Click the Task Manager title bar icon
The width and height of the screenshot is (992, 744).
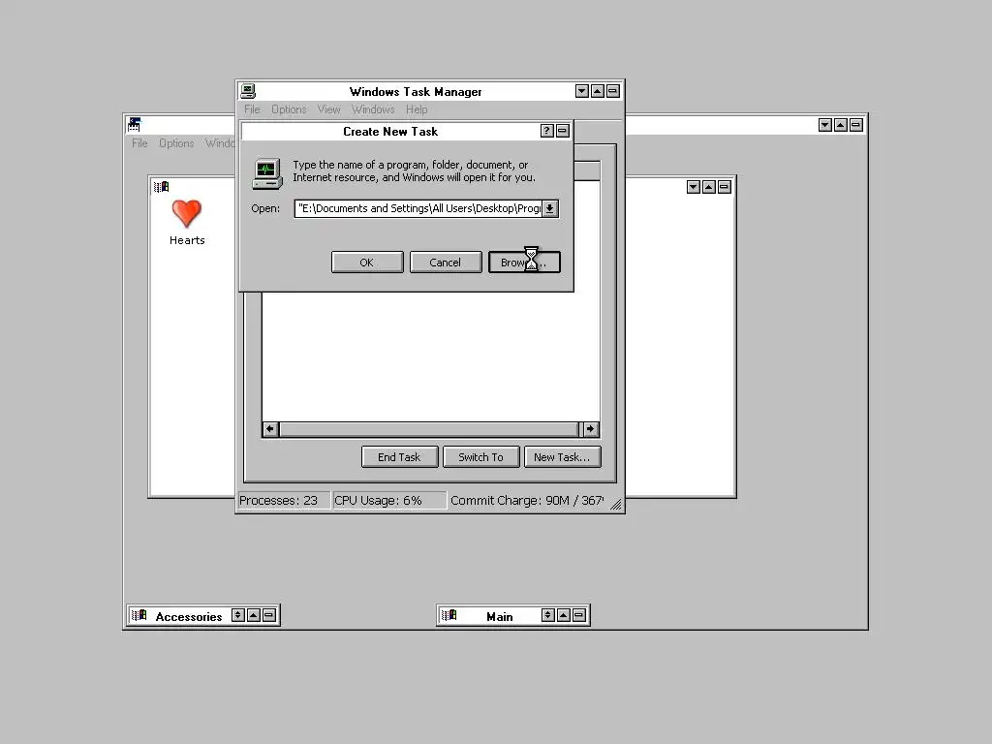coord(248,91)
